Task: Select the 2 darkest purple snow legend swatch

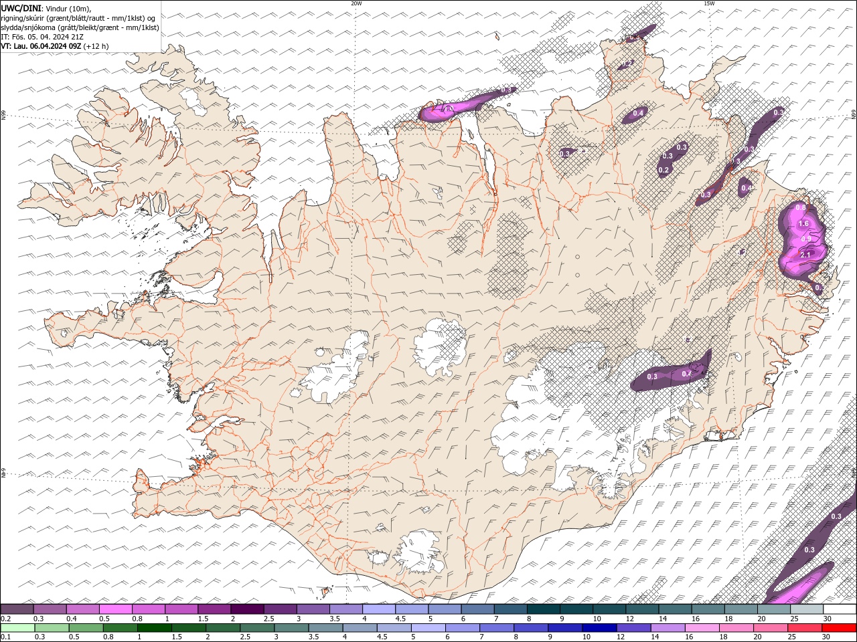Action: coord(247,609)
